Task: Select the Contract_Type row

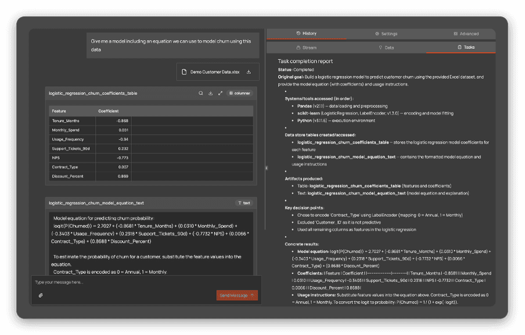Action: [x=150, y=167]
